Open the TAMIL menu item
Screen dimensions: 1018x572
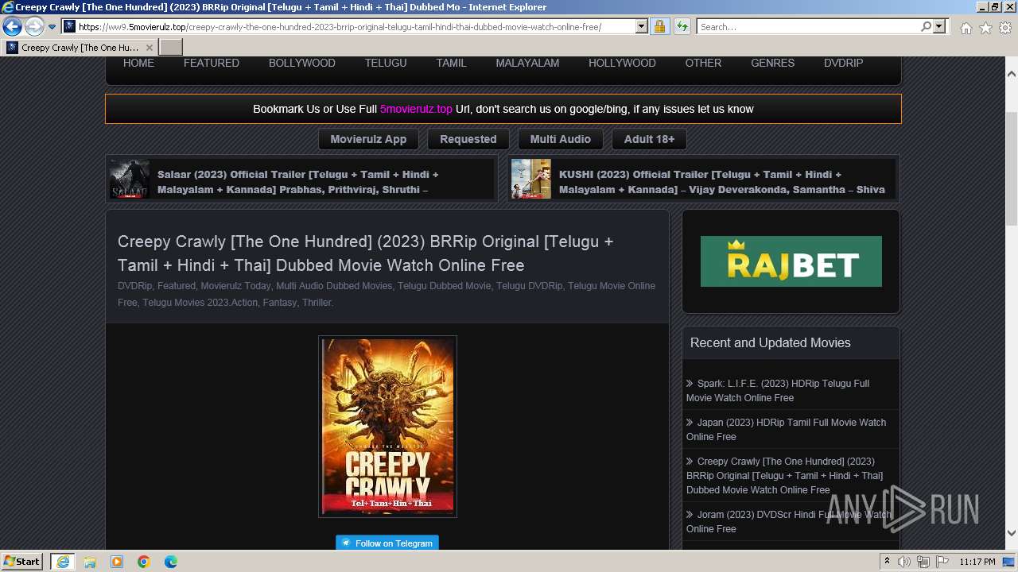(x=451, y=63)
